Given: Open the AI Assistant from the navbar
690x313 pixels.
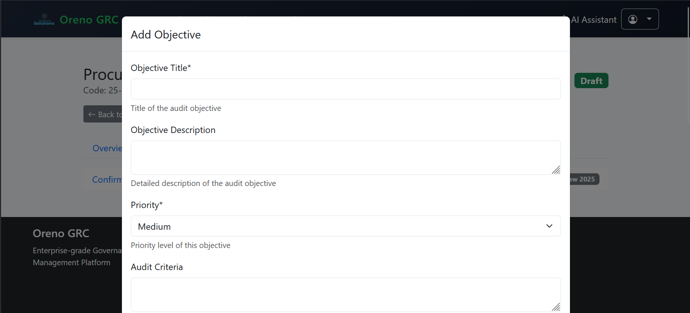Looking at the screenshot, I should tap(594, 20).
